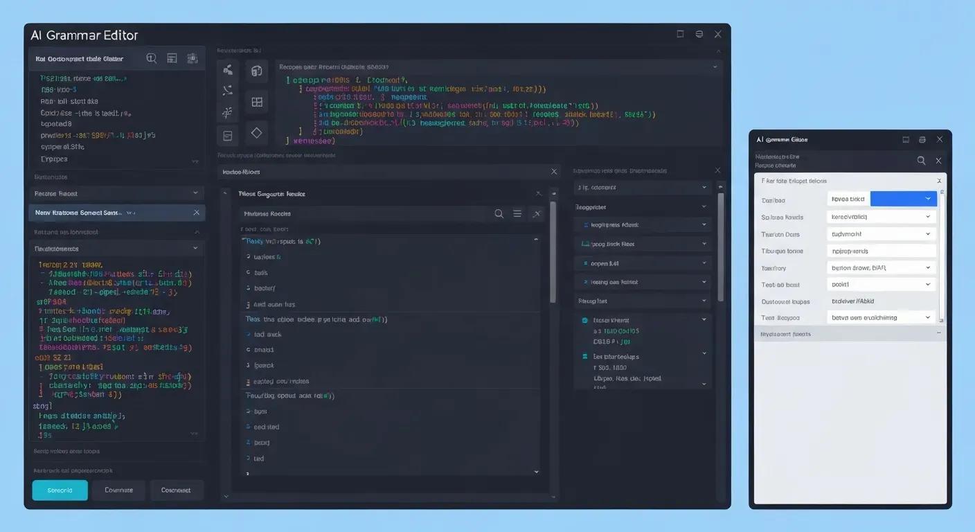Open the document panel icon at toolbar bottom
Image resolution: width=975 pixels, height=532 pixels.
pyautogui.click(x=227, y=134)
